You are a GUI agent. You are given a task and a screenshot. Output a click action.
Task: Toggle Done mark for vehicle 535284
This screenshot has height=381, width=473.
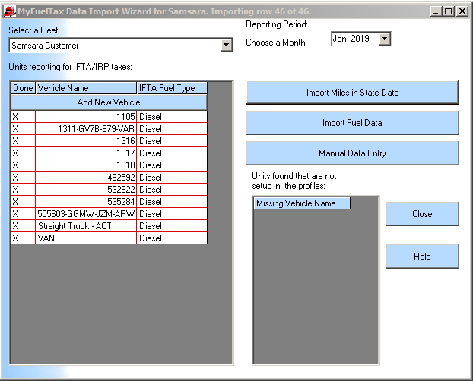[23, 201]
